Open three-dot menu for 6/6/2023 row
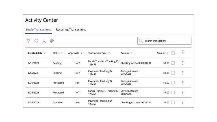217x122 pixels. click(x=183, y=73)
